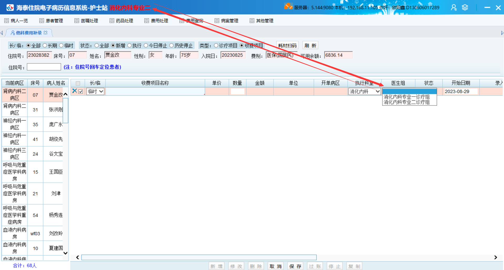Select patient 庞广永 in bed 35
This screenshot has width=504, height=270.
[33, 124]
